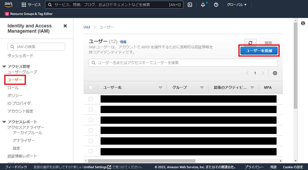Image resolution: width=308 pixels, height=170 pixels.
Task: Open the help question mark icon
Action: pos(216,5)
